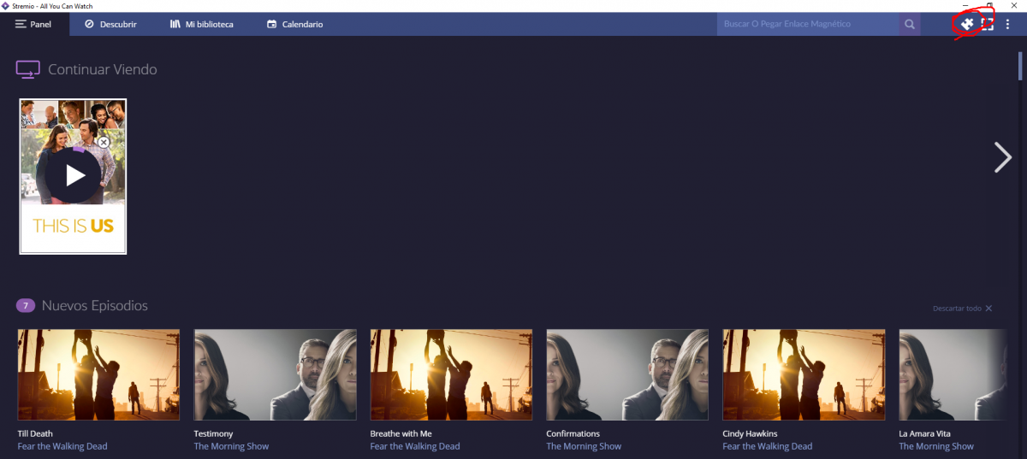Click the Breathe with Me title
Image resolution: width=1027 pixels, height=459 pixels.
(x=401, y=433)
